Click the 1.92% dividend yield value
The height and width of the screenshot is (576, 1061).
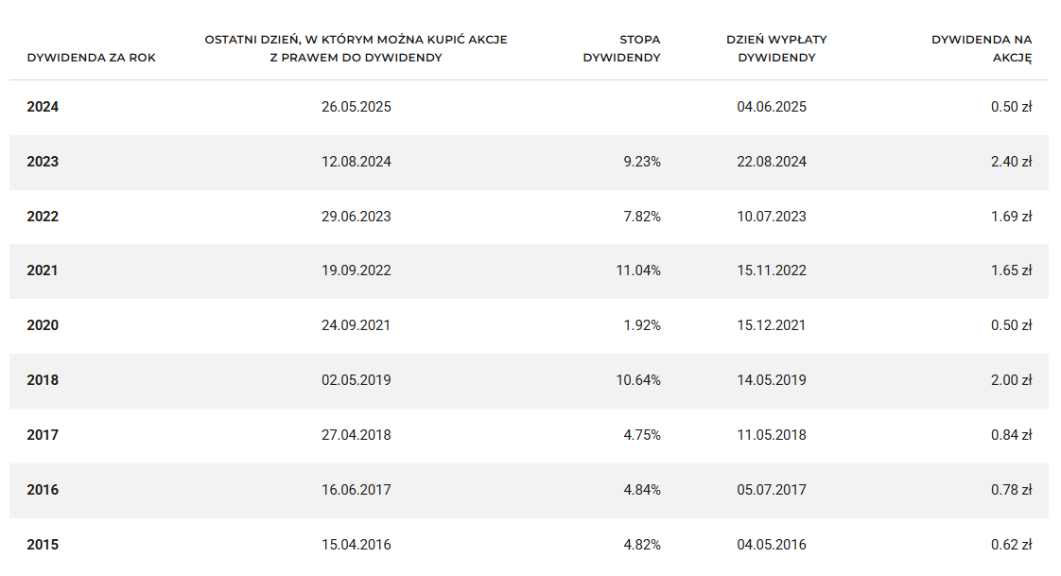coord(641,325)
